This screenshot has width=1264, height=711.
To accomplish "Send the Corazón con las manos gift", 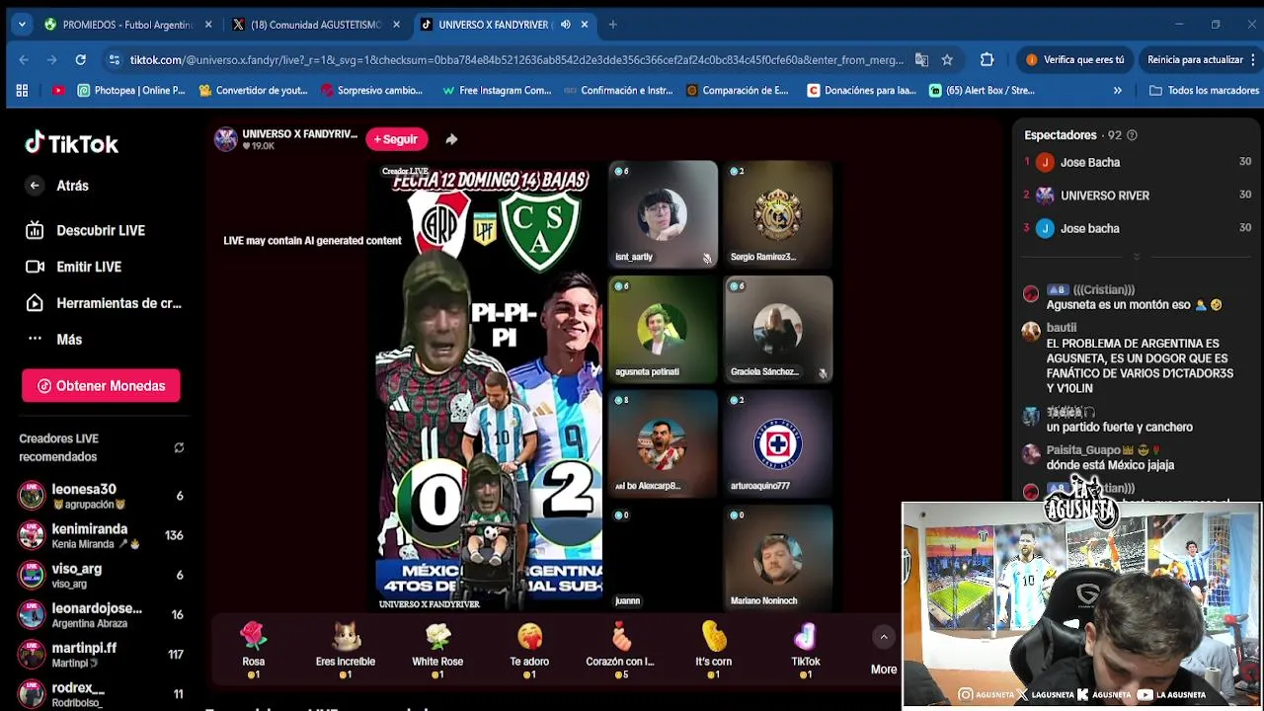I will [620, 649].
